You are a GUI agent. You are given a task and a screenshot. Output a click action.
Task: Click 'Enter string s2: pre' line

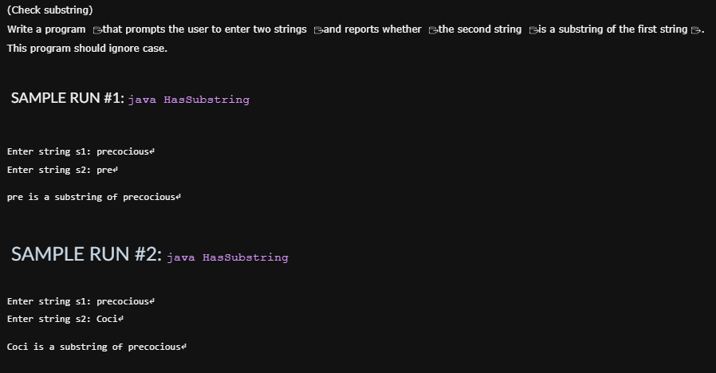pyautogui.click(x=60, y=170)
